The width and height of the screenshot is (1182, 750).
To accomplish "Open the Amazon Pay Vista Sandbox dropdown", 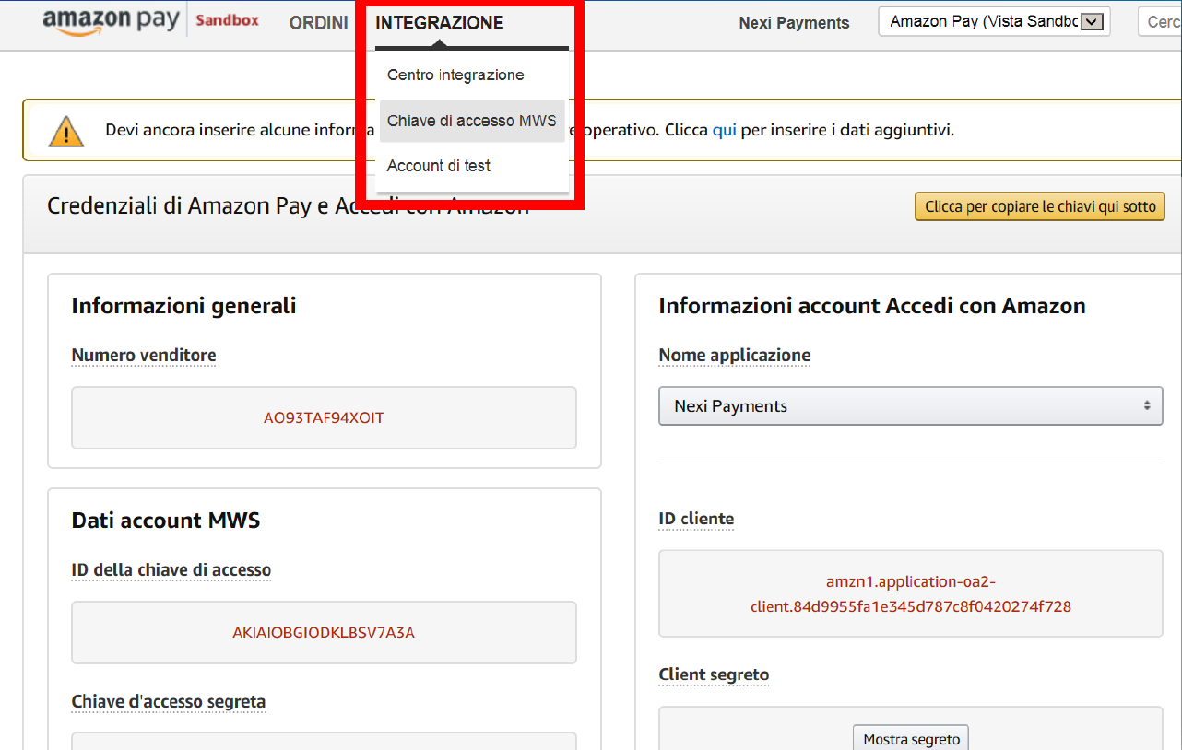I will (x=994, y=22).
